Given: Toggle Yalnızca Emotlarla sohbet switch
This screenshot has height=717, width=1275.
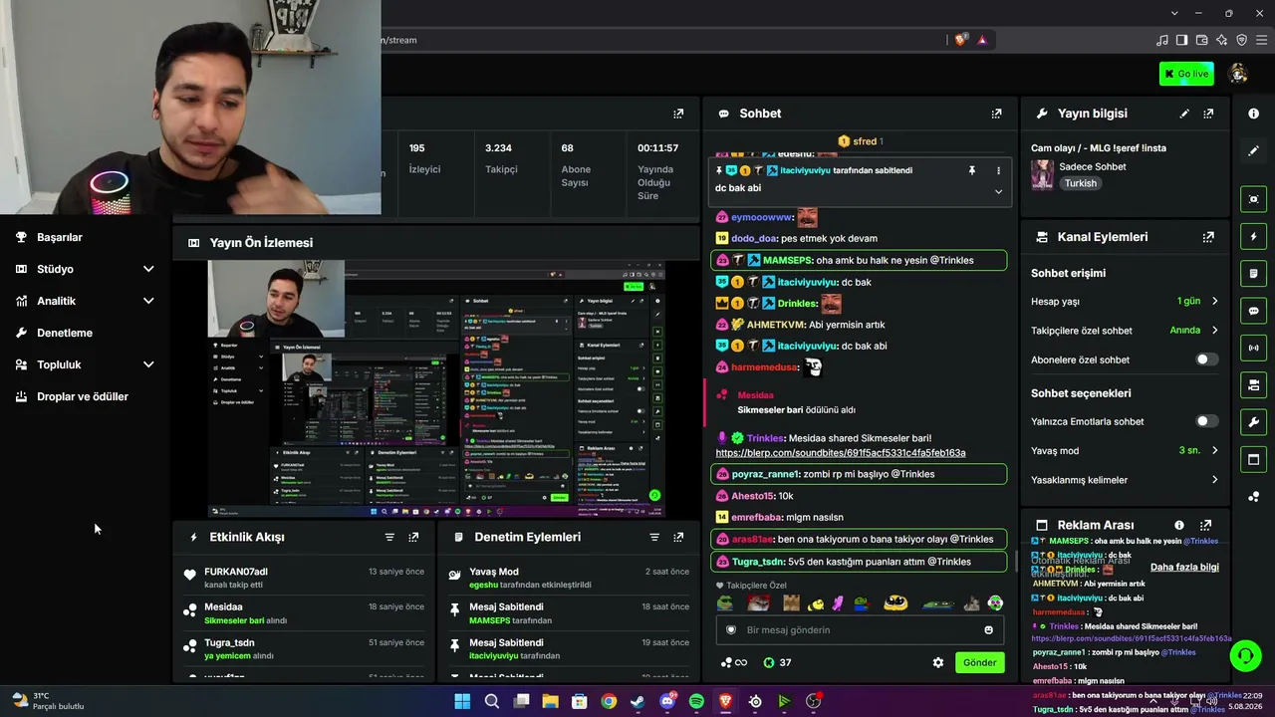Looking at the screenshot, I should (x=1206, y=421).
